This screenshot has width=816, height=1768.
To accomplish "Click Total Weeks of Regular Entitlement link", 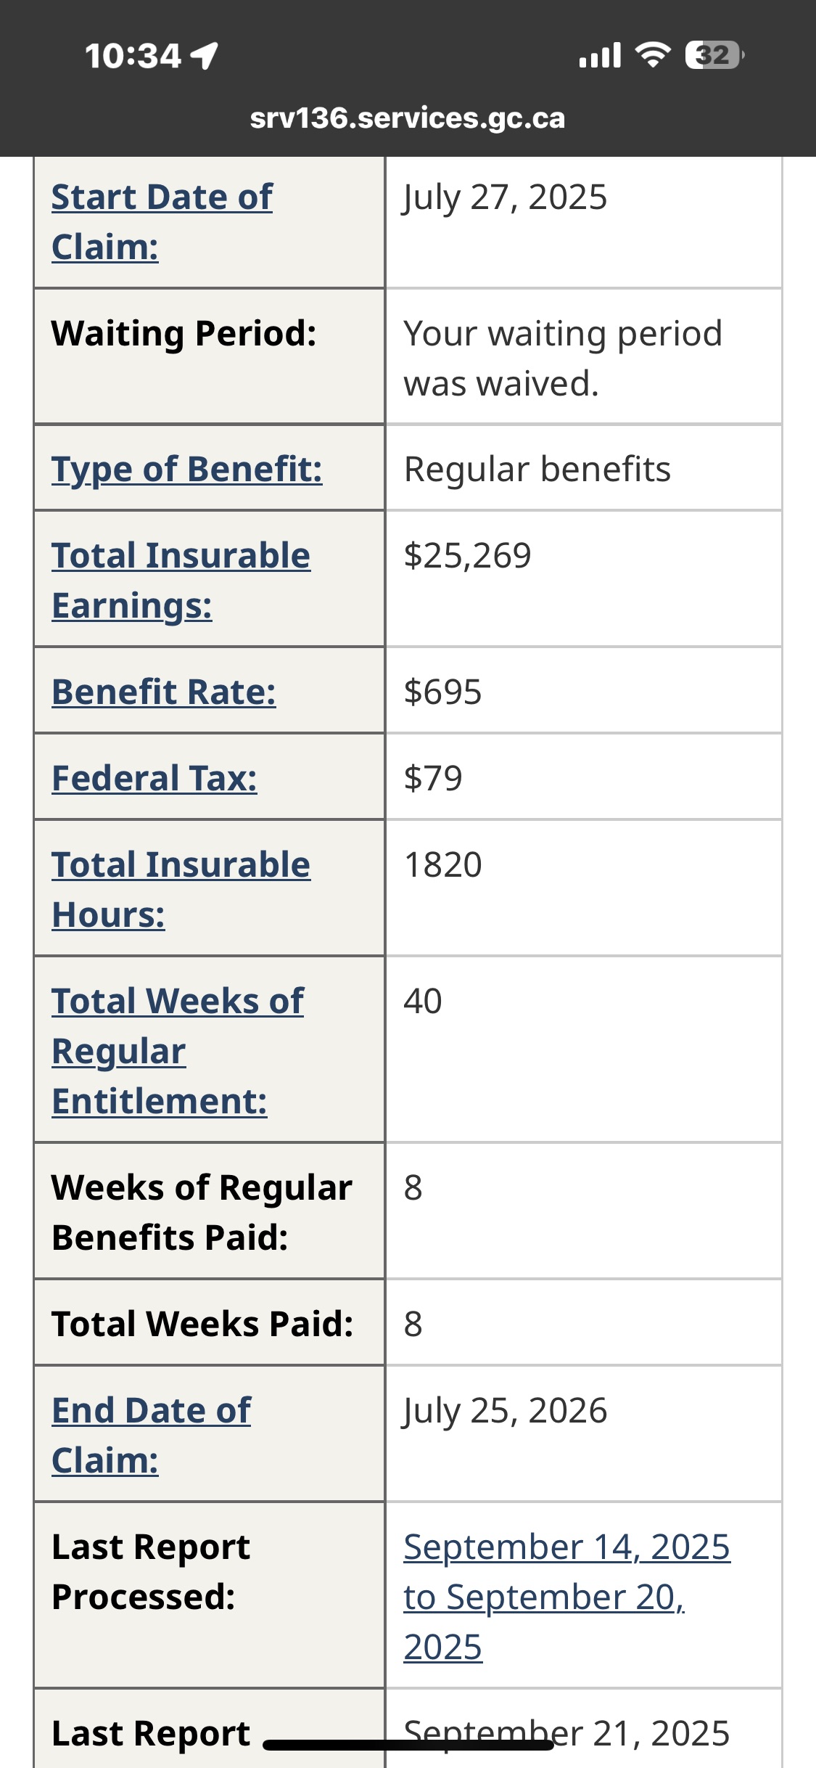I will pos(178,1050).
